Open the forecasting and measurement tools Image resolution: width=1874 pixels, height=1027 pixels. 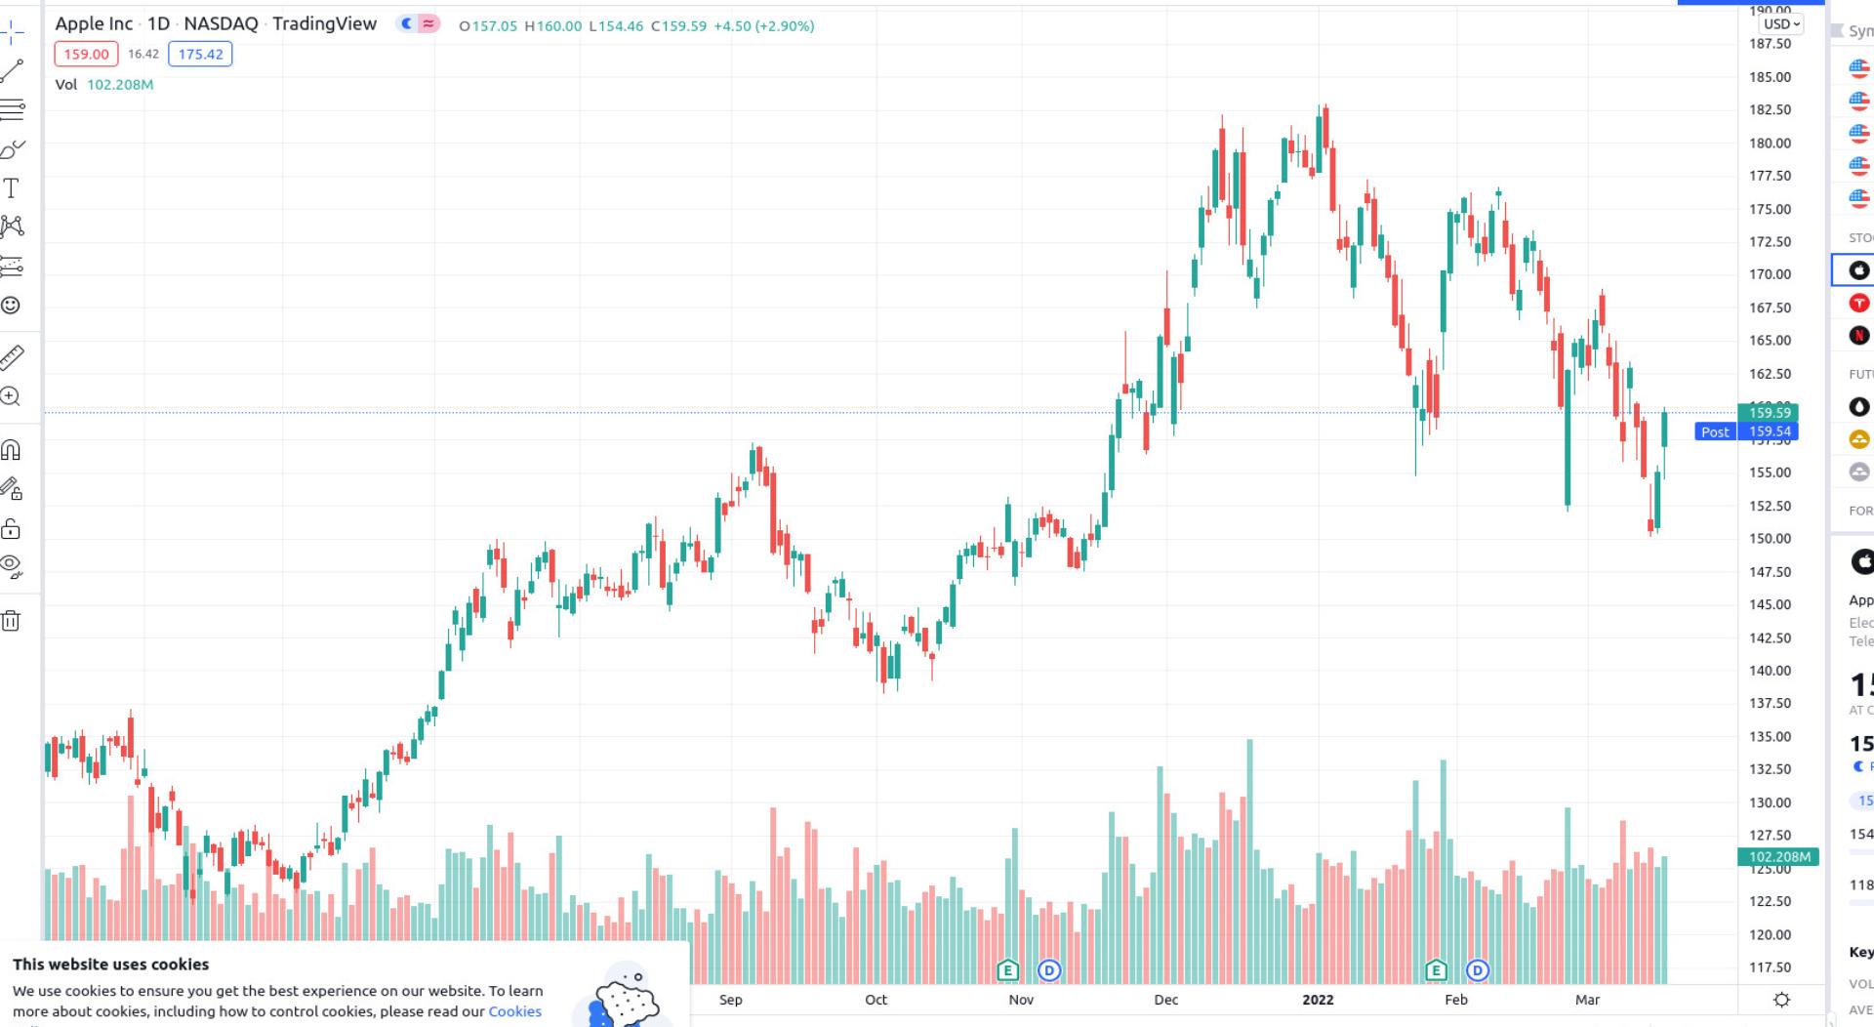[x=12, y=266]
